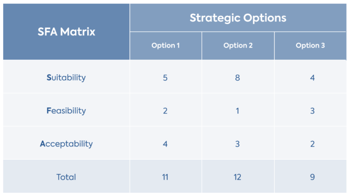Click the Option 3 column header
349x196 pixels.
(x=310, y=45)
